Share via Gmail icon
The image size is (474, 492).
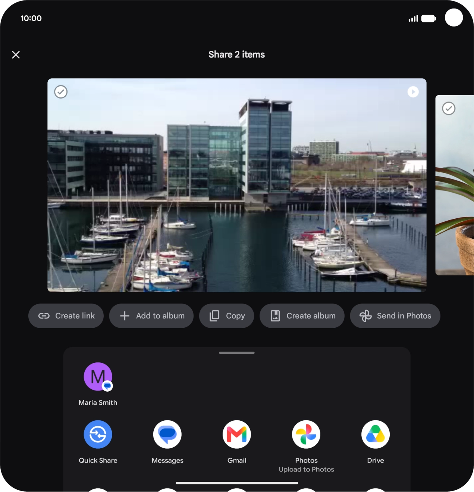click(x=237, y=435)
